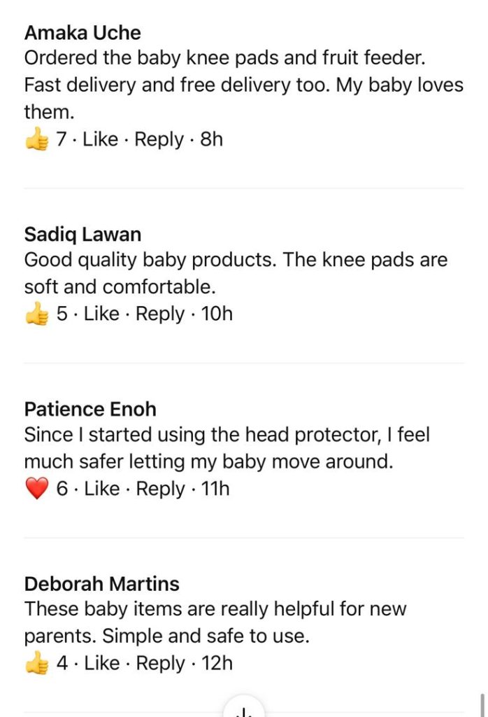Like Sadiq Lawan's comment

pos(101,314)
